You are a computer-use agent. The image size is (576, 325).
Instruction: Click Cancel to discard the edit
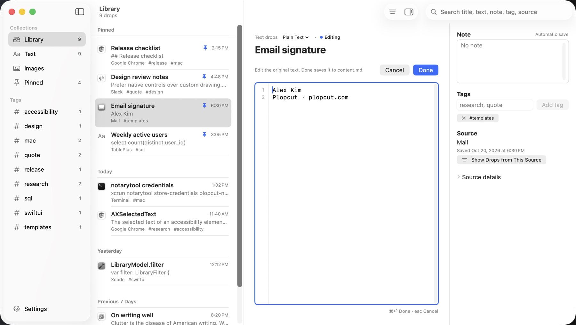click(x=395, y=70)
